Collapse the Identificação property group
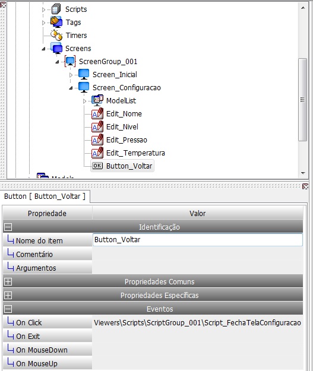This screenshot has height=371, width=313. pyautogui.click(x=8, y=227)
